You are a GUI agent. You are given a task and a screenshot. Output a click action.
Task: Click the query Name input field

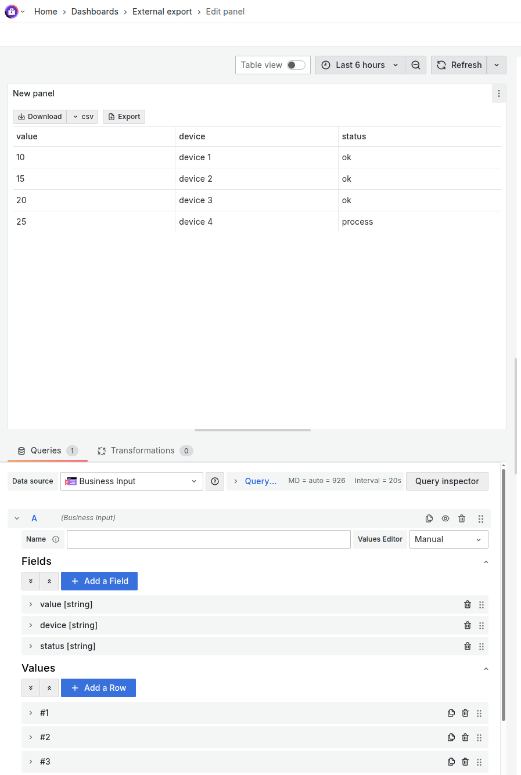tap(209, 539)
